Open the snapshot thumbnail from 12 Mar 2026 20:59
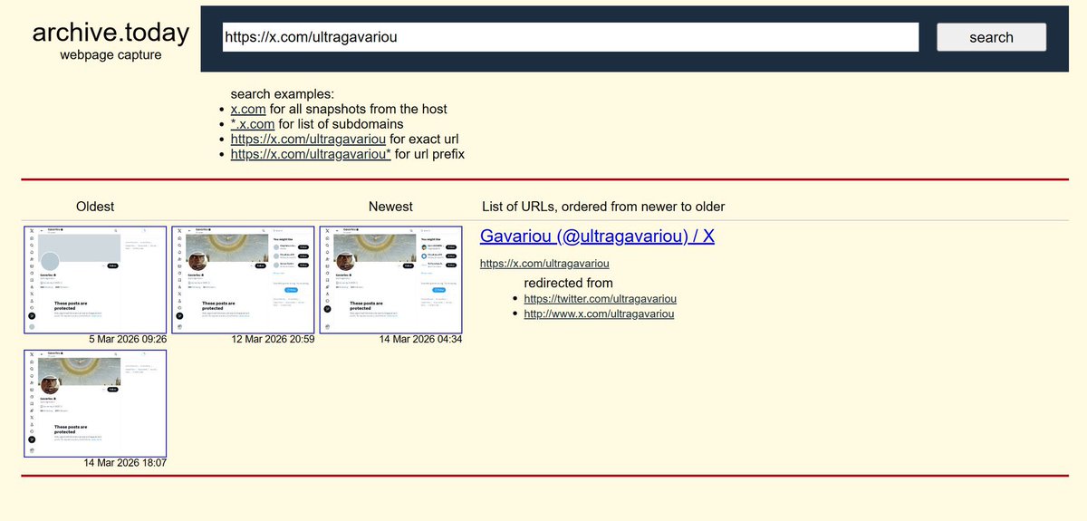Viewport: 1087px width, 521px height. click(x=243, y=279)
